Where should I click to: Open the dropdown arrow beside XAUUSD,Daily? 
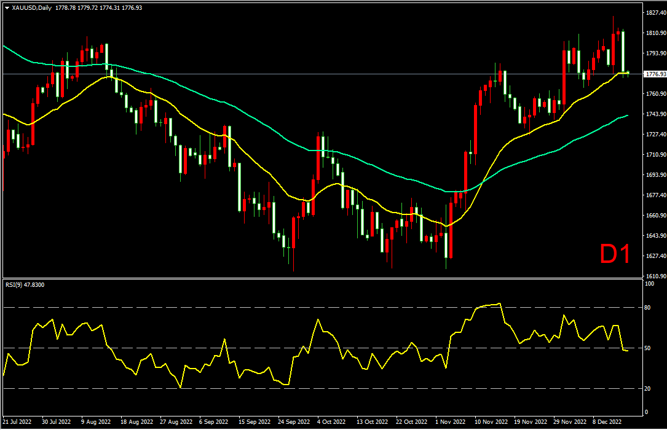click(x=7, y=6)
